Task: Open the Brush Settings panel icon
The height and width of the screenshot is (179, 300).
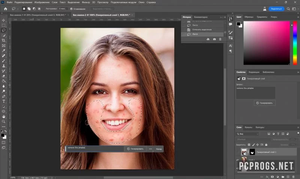Action: pyautogui.click(x=231, y=33)
